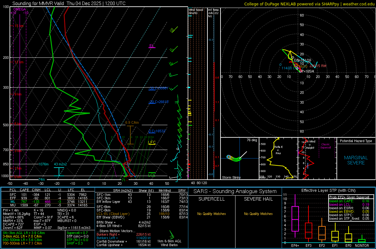Click the 'Sfc-3km AGL LR = 3.9 C/km' line
Viewport: 376px width, 249px height.
[24, 233]
